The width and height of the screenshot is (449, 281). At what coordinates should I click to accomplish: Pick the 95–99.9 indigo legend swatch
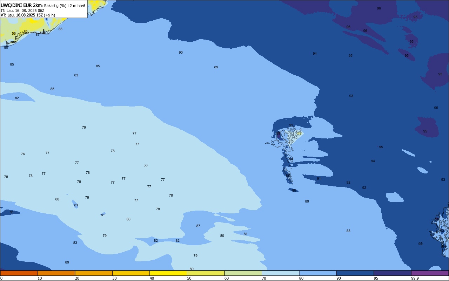393,273
